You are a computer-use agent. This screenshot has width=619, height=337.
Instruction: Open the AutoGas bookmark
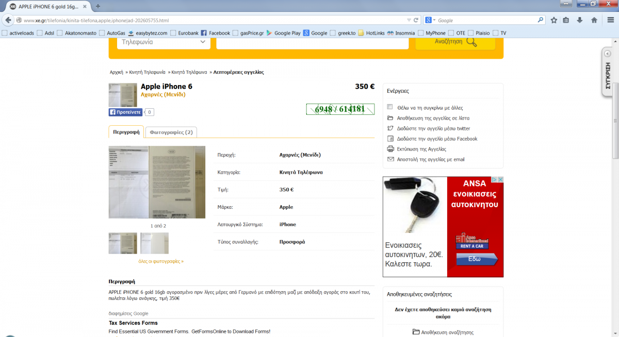(x=112, y=33)
